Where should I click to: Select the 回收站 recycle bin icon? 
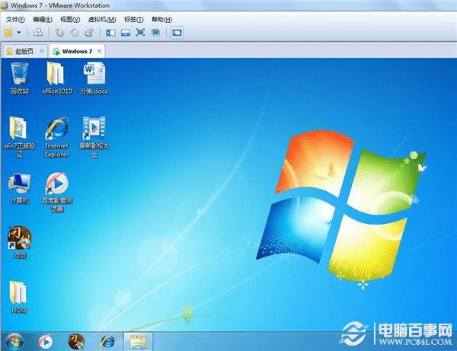click(20, 78)
